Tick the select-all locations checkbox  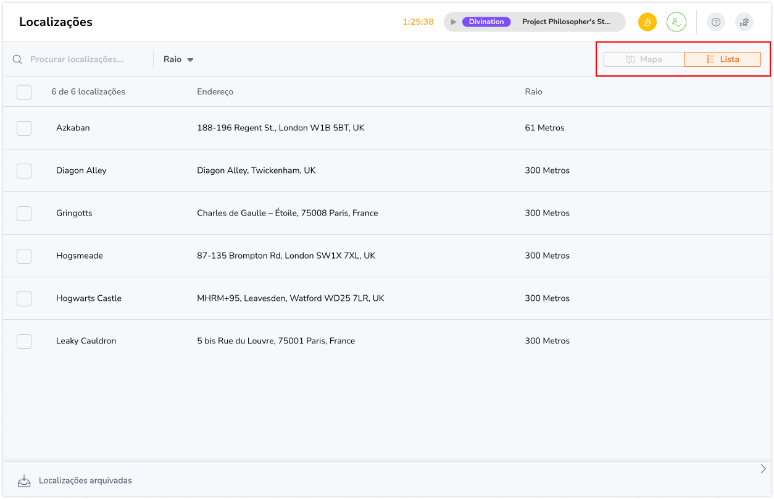pyautogui.click(x=24, y=92)
